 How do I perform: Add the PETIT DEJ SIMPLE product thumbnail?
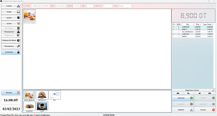(x=30, y=16)
